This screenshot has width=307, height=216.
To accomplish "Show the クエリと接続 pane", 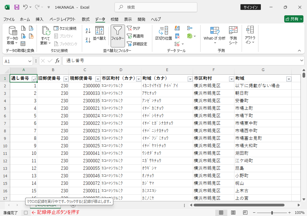I will pos(65,28).
